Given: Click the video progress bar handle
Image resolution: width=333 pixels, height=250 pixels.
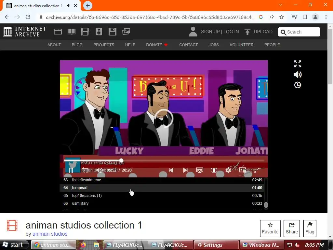Looking at the screenshot, I should tap(121, 160).
